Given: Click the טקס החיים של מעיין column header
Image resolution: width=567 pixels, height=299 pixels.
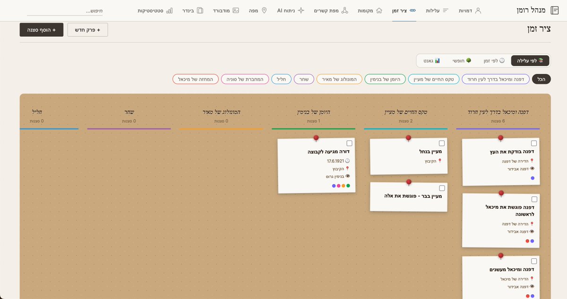Looking at the screenshot, I should (406, 112).
